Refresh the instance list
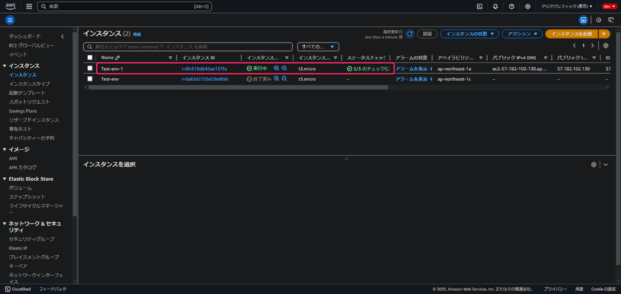The width and height of the screenshot is (621, 294). pyautogui.click(x=410, y=34)
